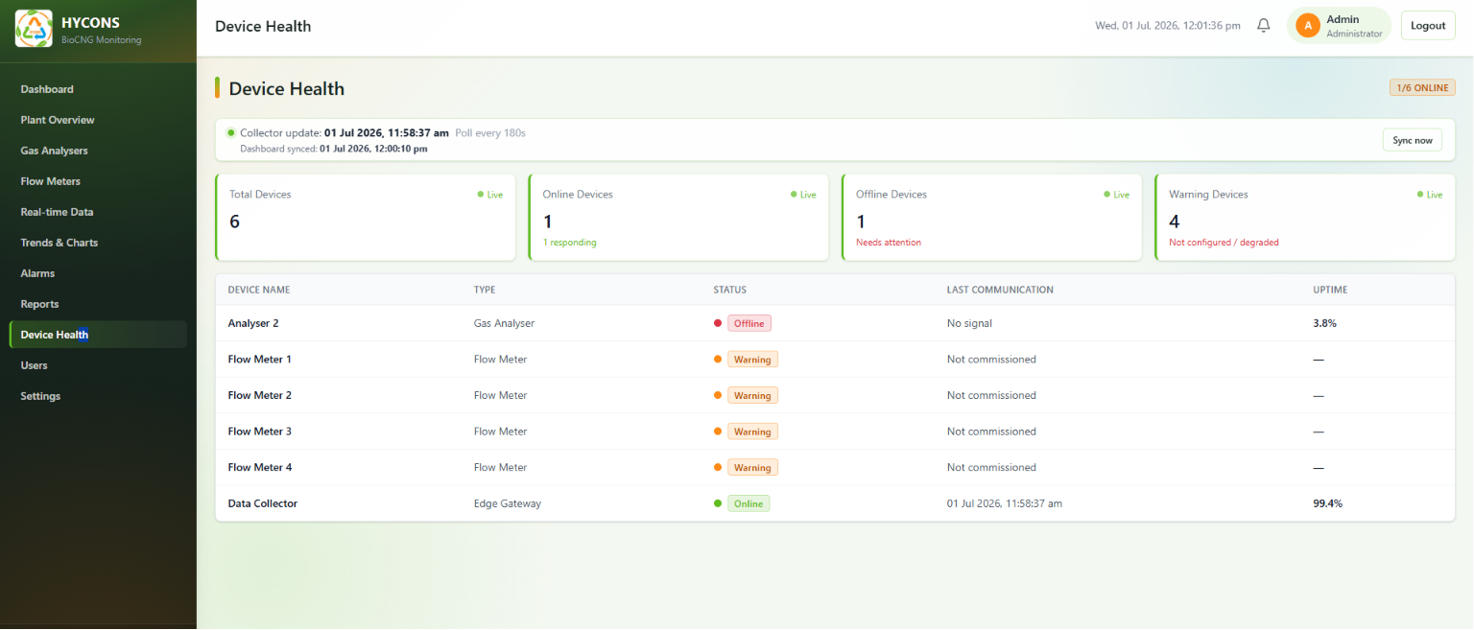Click Warning badge for Flow Meter 4
Image resolution: width=1474 pixels, height=630 pixels.
752,467
